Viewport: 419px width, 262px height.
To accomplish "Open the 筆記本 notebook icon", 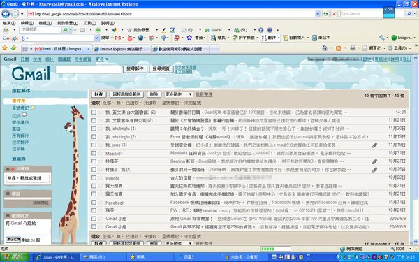I will point(315,38).
